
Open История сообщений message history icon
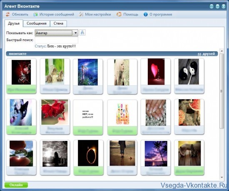(35, 14)
